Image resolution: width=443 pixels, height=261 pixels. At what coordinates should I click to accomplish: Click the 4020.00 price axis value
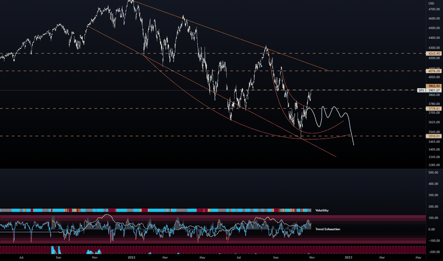434,77
